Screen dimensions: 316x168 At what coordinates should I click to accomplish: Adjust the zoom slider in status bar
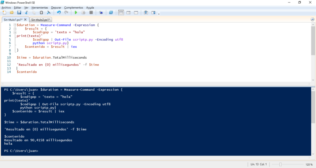(280, 164)
